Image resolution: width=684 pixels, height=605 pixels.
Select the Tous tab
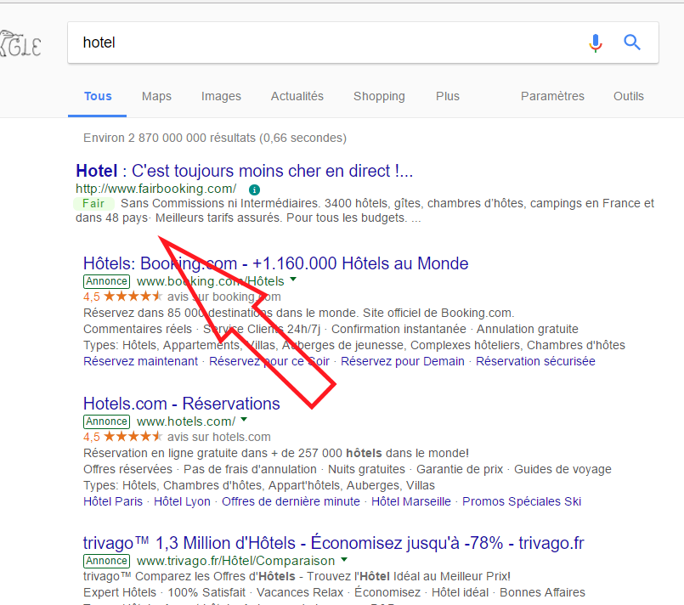click(x=98, y=96)
